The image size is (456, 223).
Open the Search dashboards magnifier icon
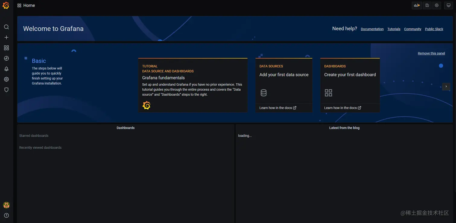tap(6, 27)
